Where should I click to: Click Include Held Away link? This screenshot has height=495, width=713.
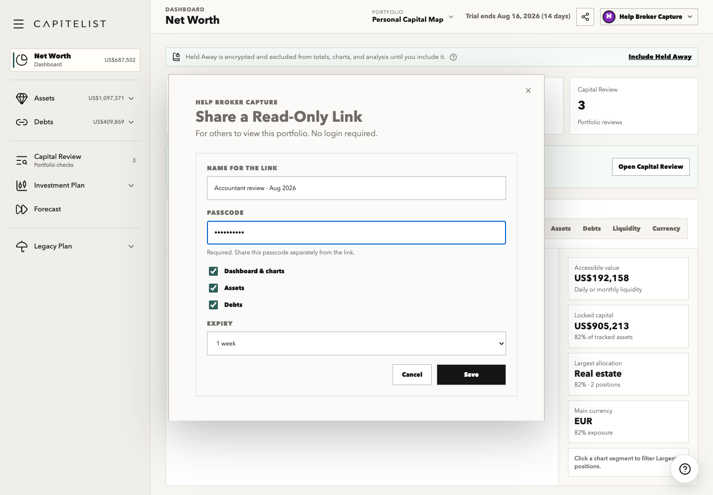point(660,57)
